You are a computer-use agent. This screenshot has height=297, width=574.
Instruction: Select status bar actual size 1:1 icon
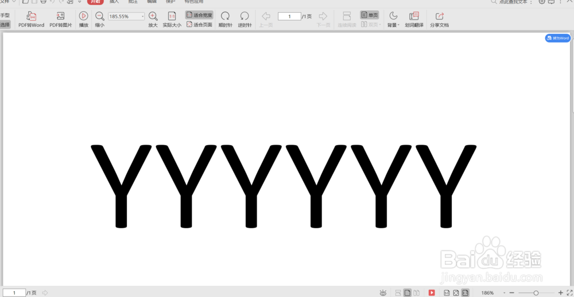click(447, 292)
